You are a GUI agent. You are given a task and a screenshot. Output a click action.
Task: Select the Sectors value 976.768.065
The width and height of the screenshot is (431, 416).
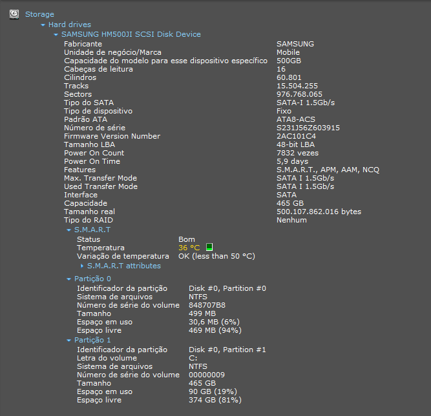point(299,94)
